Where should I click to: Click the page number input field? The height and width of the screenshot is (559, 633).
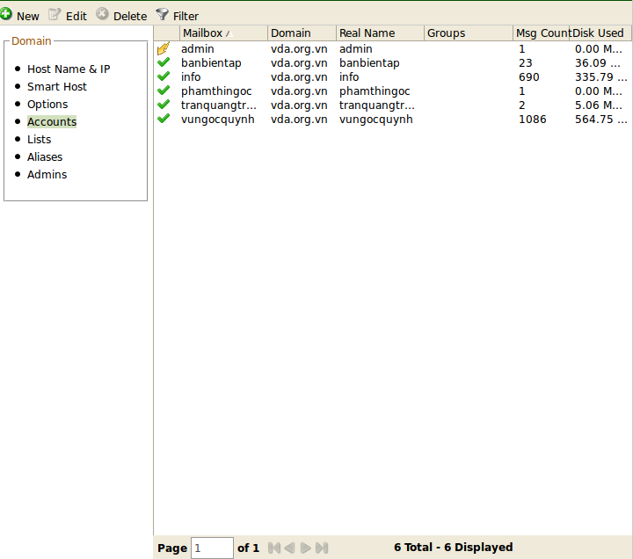pyautogui.click(x=212, y=548)
